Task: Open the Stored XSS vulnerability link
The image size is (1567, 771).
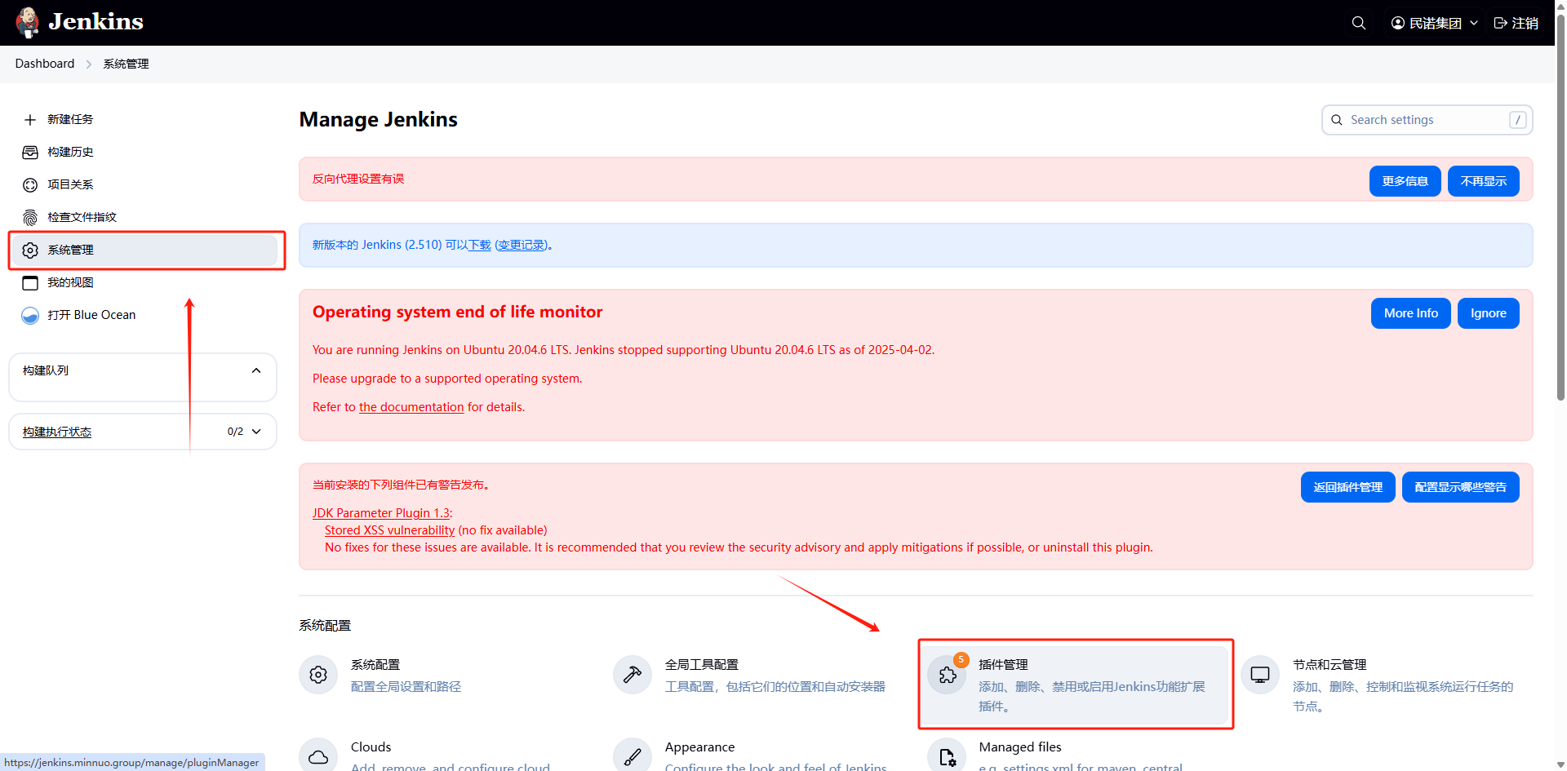Action: tap(389, 530)
